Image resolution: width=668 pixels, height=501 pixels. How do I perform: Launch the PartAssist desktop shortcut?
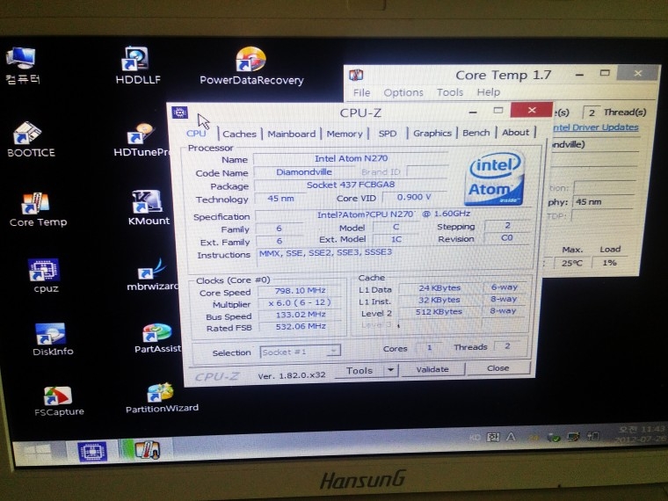157,338
